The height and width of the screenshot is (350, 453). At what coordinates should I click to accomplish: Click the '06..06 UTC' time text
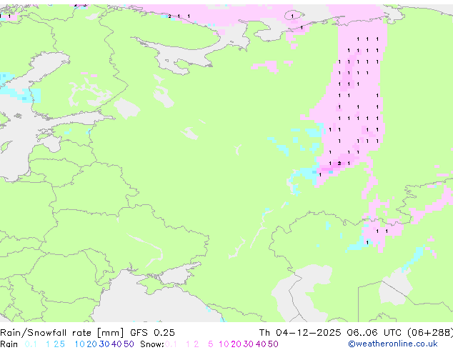(374, 333)
